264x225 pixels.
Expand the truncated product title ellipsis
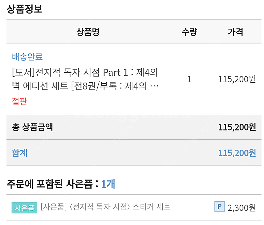point(154,87)
